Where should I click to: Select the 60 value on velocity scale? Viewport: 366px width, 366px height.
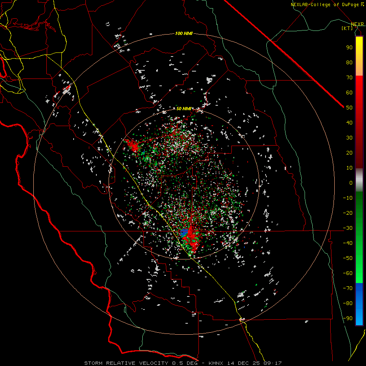point(349,93)
